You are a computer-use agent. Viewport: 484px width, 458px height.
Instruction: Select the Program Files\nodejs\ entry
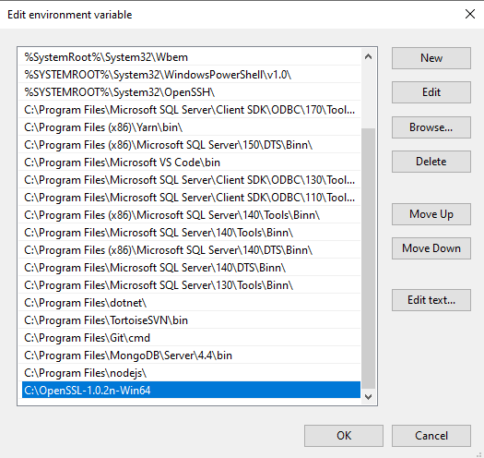[x=190, y=373]
